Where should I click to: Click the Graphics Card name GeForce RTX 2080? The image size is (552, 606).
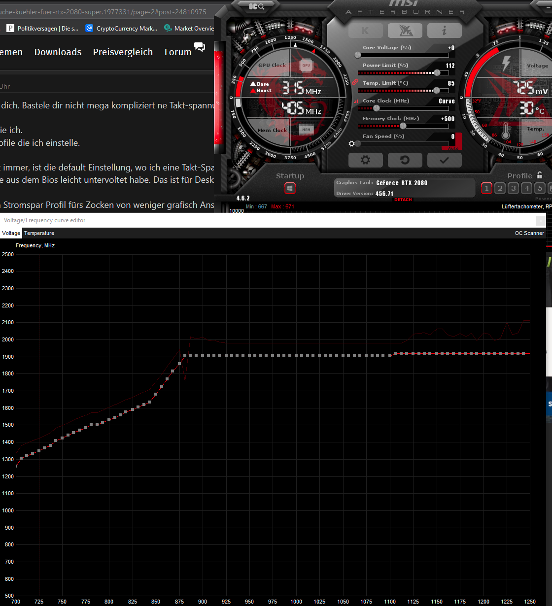(x=402, y=183)
